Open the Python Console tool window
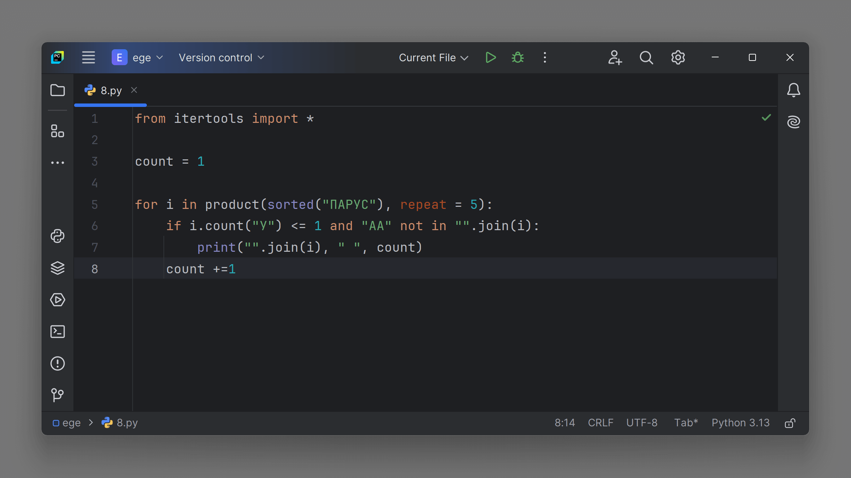 coord(57,236)
